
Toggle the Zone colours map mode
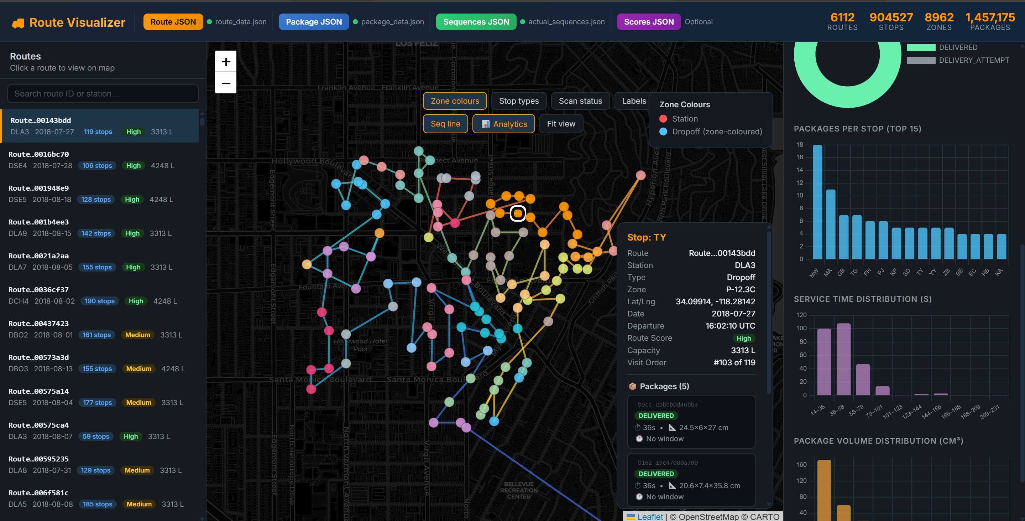point(455,101)
